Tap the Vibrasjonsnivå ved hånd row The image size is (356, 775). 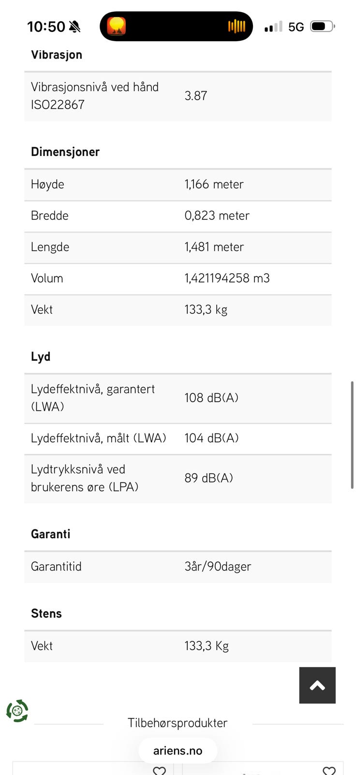178,96
